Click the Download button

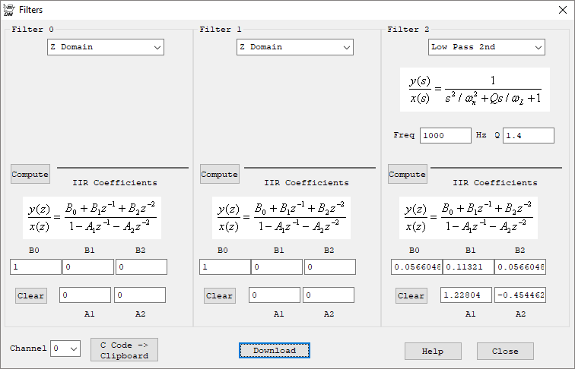click(x=275, y=350)
